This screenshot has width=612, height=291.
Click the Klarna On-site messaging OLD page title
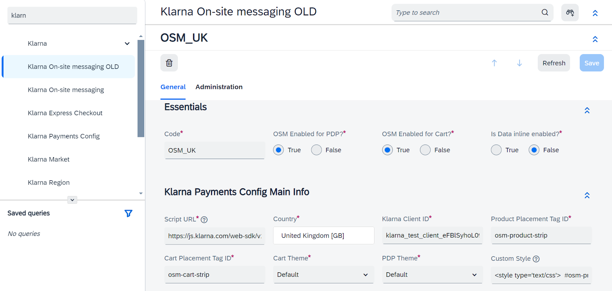click(x=238, y=12)
